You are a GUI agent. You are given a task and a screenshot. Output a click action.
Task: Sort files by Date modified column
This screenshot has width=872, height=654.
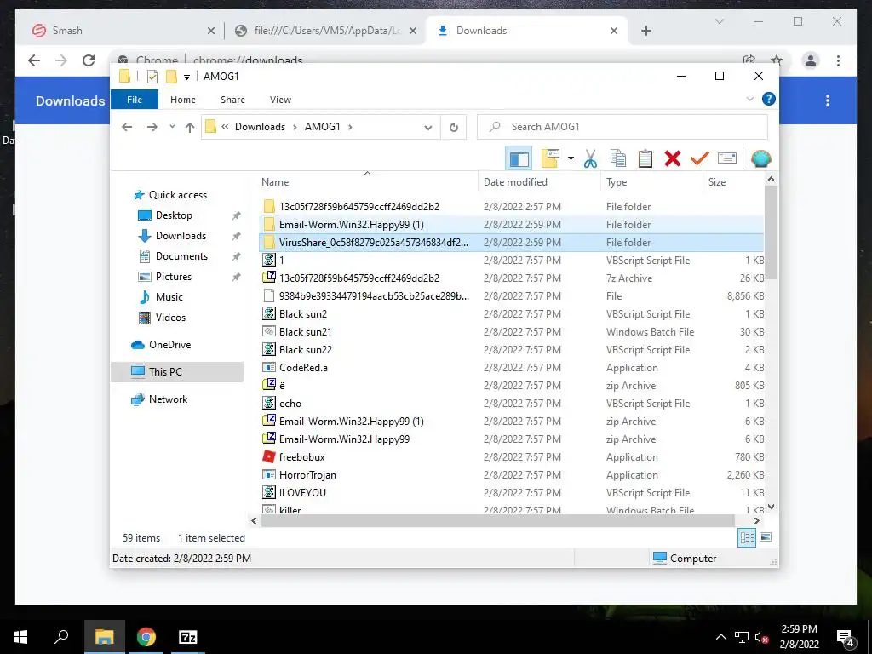(515, 182)
